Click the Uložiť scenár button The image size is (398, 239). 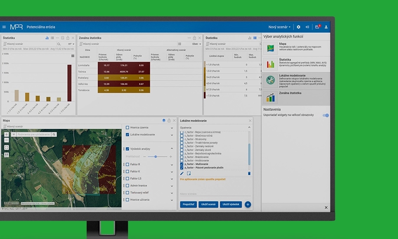tap(209, 204)
